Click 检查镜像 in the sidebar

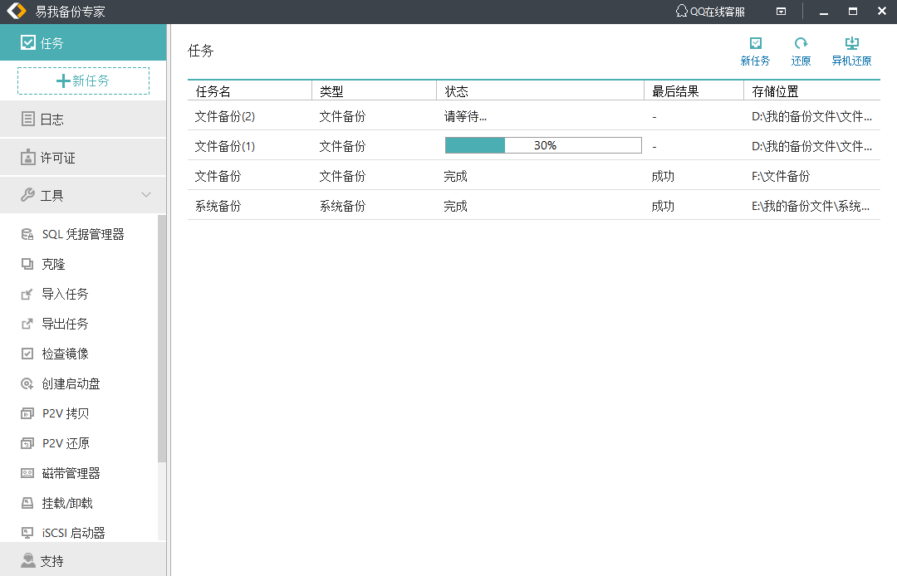65,354
